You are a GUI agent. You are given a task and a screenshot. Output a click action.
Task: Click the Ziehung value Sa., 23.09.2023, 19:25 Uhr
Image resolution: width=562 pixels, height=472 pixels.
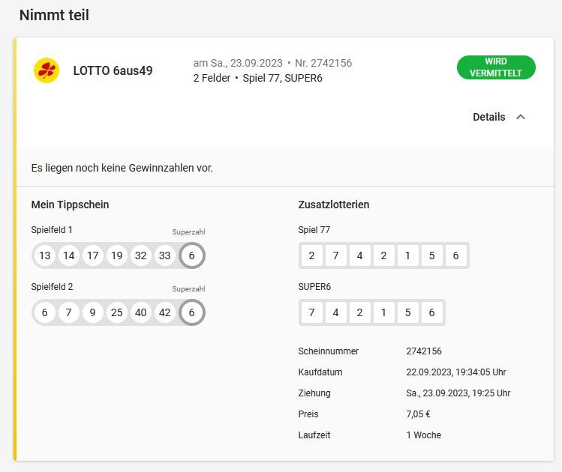458,393
